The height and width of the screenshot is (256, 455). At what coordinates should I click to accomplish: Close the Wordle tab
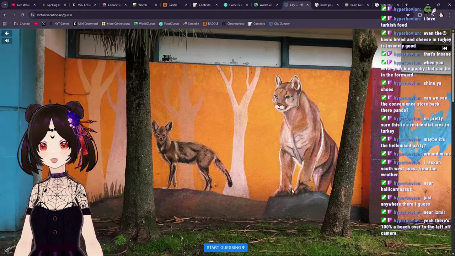[x=156, y=5]
